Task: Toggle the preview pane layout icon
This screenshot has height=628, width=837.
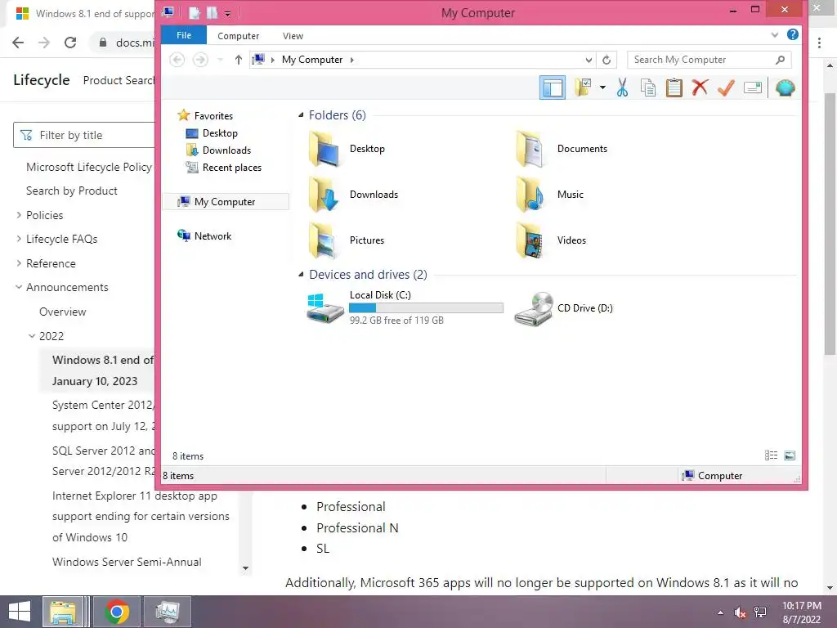Action: (x=553, y=87)
